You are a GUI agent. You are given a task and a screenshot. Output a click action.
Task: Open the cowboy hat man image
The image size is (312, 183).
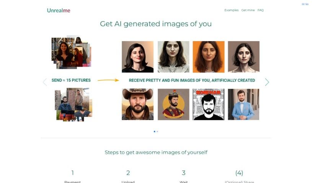(x=137, y=104)
